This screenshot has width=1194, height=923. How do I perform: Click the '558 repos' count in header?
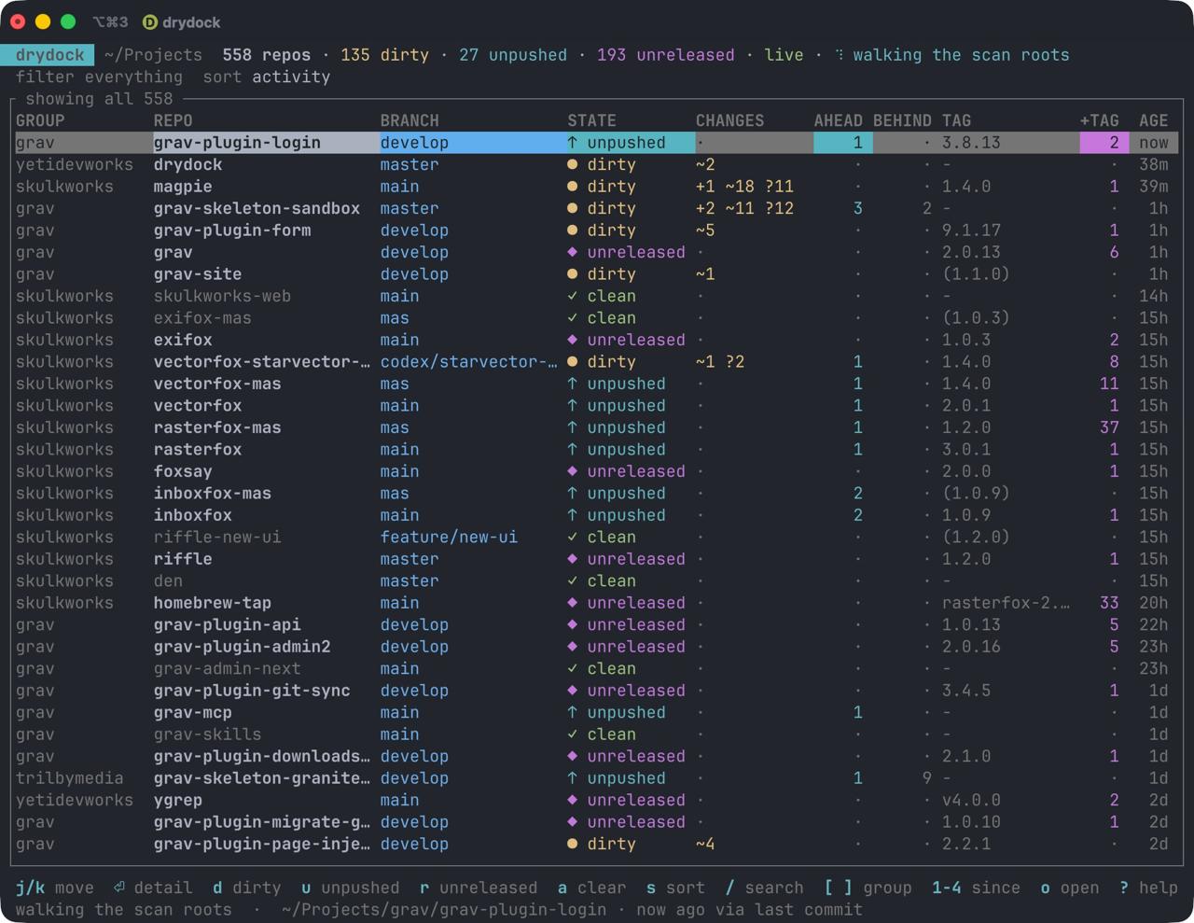coord(267,55)
